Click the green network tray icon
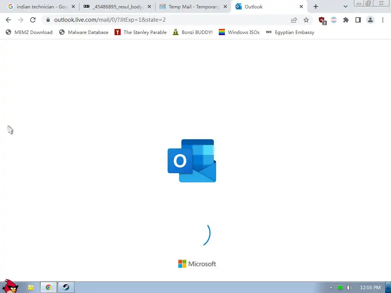The height and width of the screenshot is (293, 391). click(340, 288)
